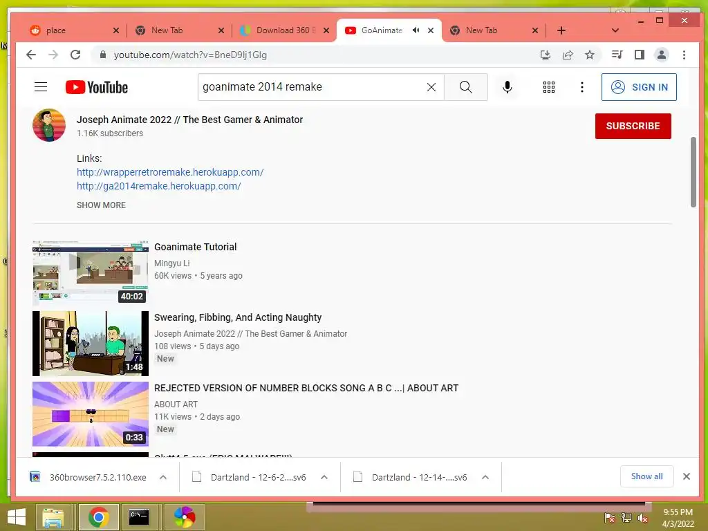The image size is (708, 531).
Task: Show all downloads
Action: 646,476
